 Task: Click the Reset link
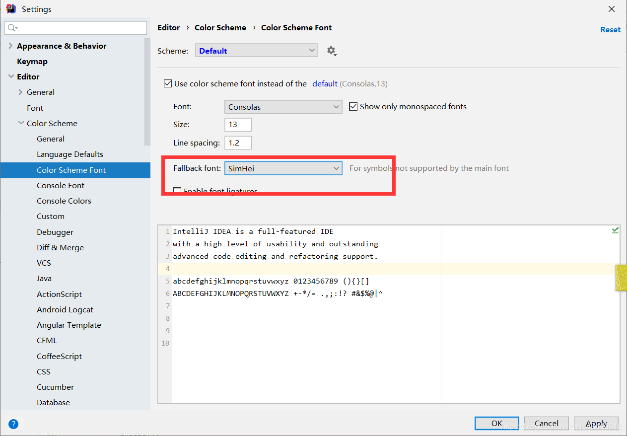click(610, 29)
